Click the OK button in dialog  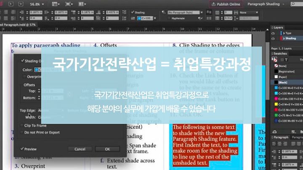[107, 149]
